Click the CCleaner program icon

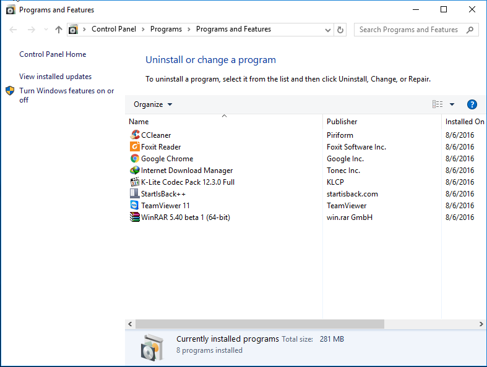click(135, 135)
